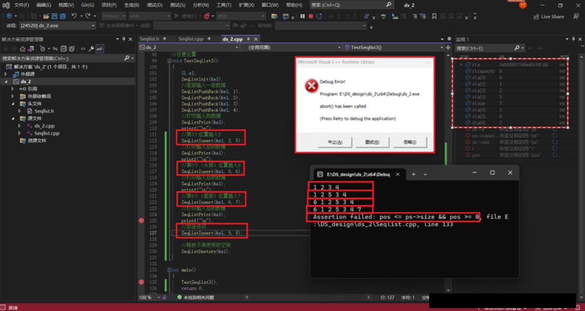The height and width of the screenshot is (311, 585).
Task: Toggle pin on ds_2.cpp tab
Action: coord(248,39)
